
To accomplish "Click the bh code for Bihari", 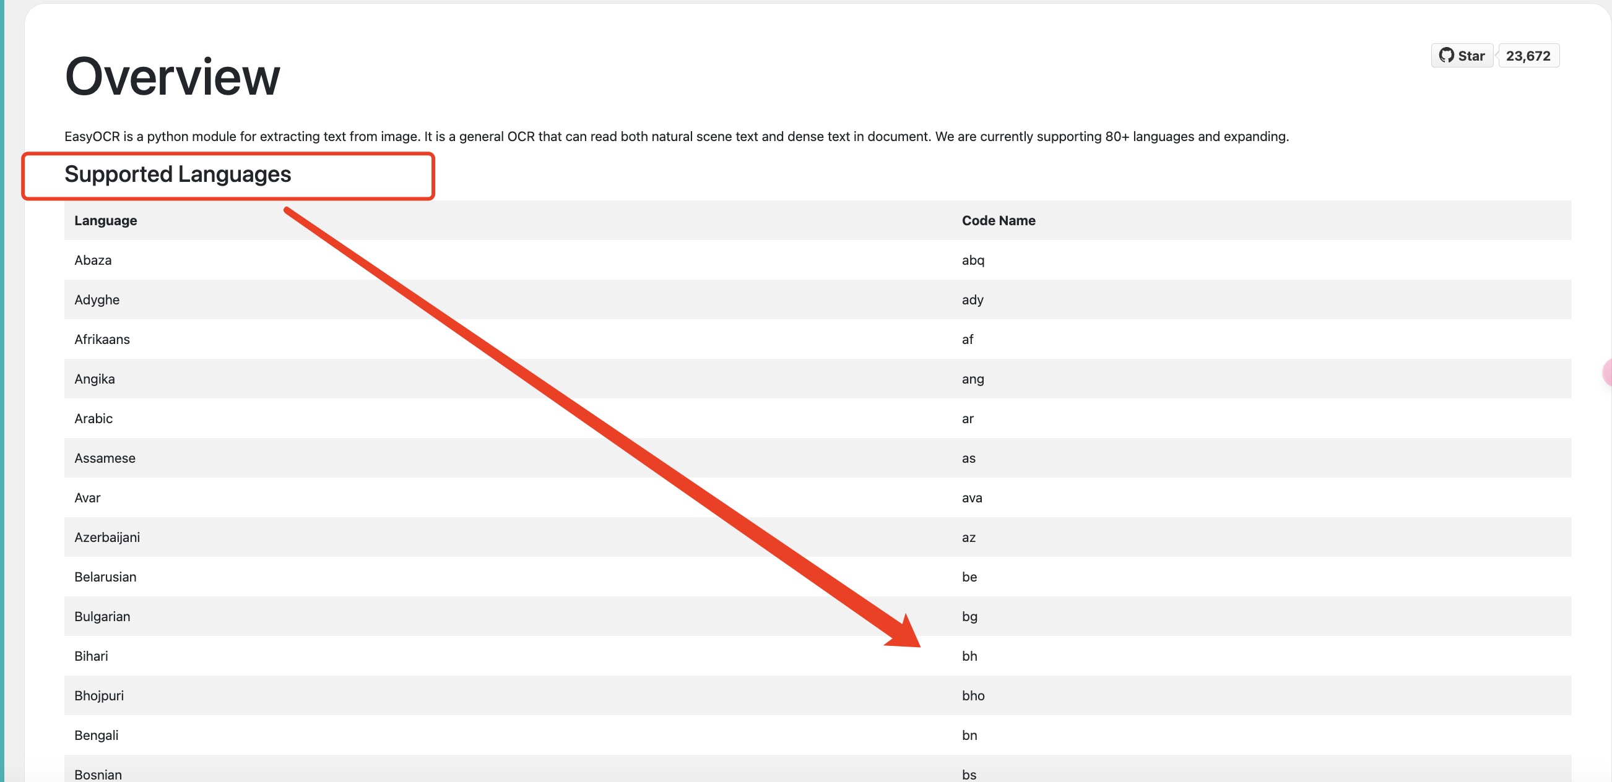I will pos(969,656).
